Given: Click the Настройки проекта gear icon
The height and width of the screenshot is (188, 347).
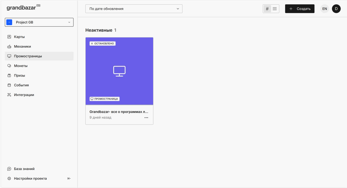Looking at the screenshot, I should point(9,179).
